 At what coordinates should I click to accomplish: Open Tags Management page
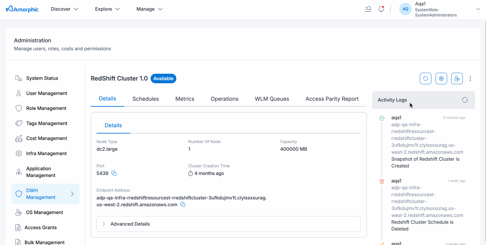[x=47, y=123]
